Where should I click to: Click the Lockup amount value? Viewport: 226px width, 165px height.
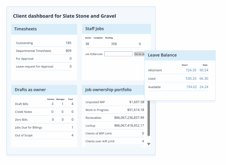(x=129, y=126)
